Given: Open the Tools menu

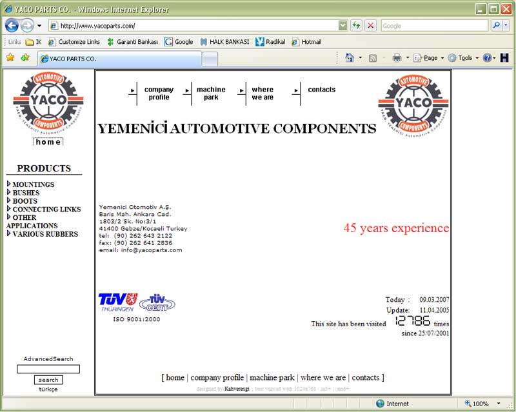Looking at the screenshot, I should (463, 58).
